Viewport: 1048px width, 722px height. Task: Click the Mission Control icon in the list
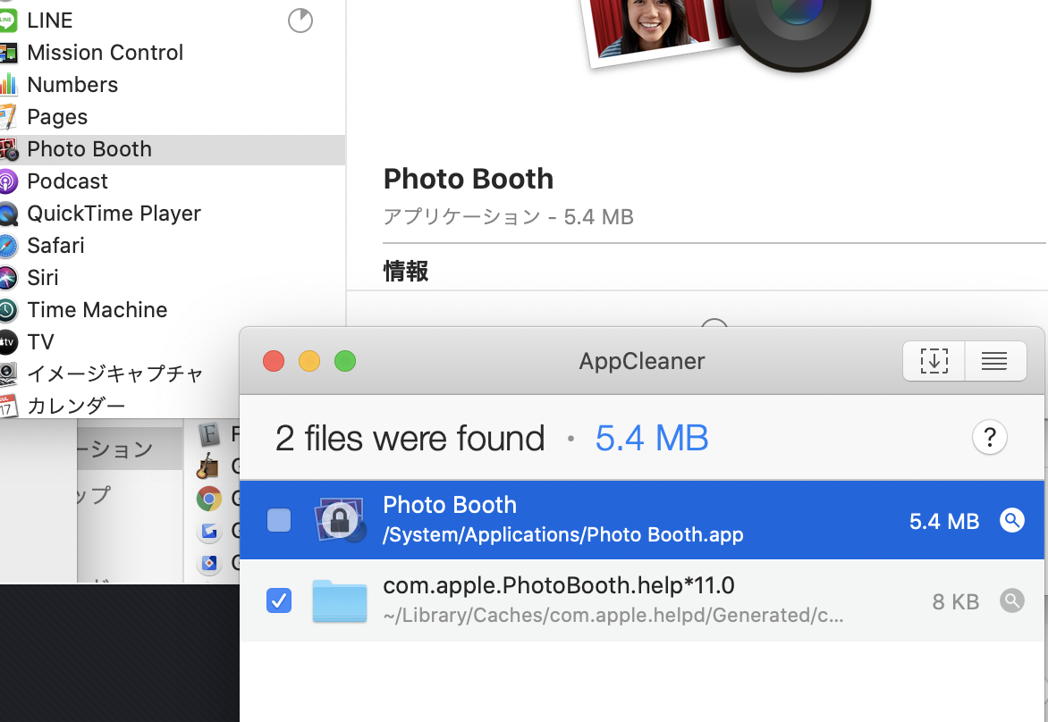tap(7, 53)
